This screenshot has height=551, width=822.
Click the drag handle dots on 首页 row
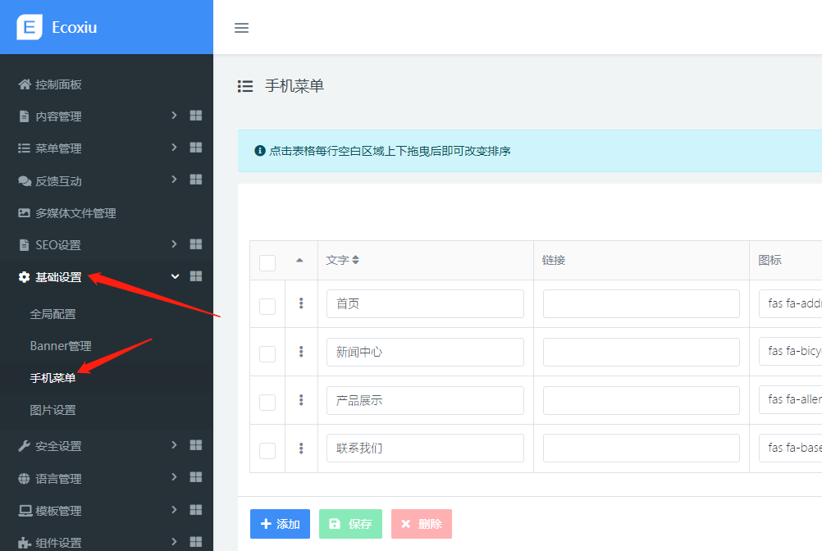301,303
